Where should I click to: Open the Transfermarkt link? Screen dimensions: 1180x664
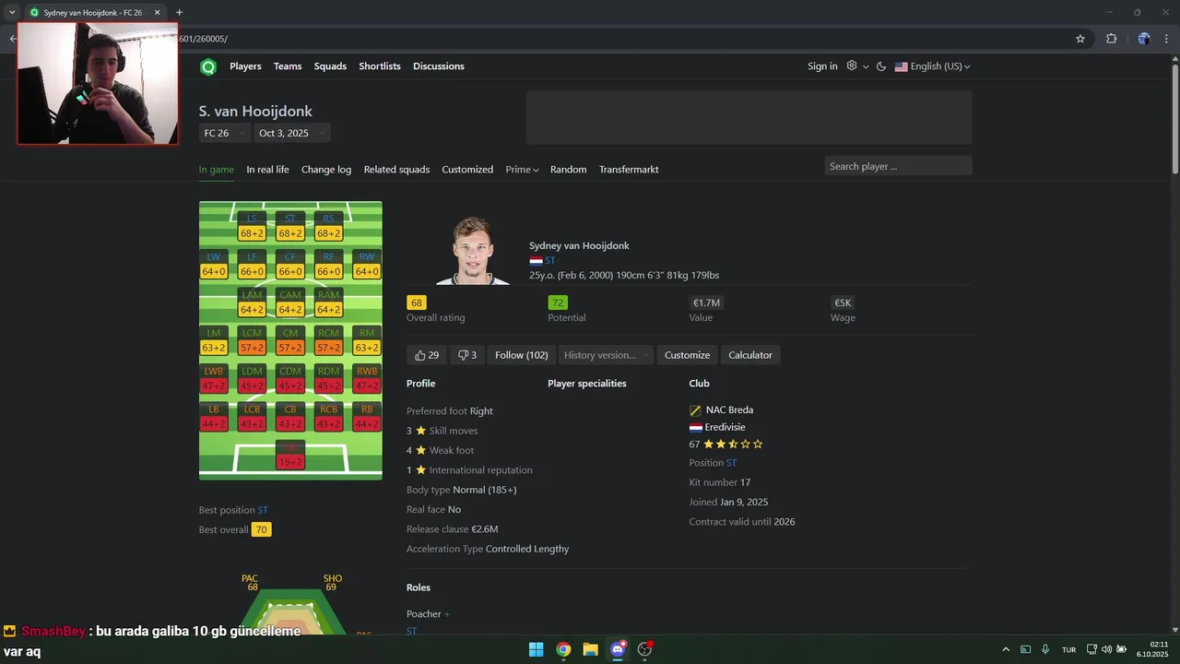629,170
